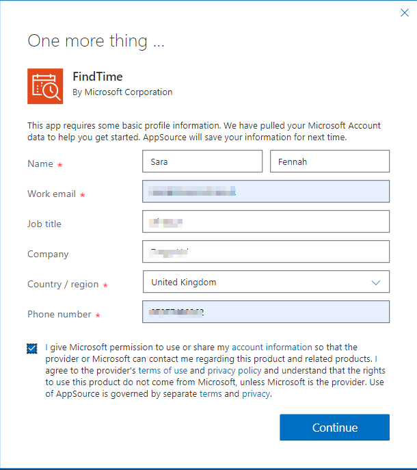Open the AppSource privacy link
The image size is (417, 470).
[x=256, y=394]
